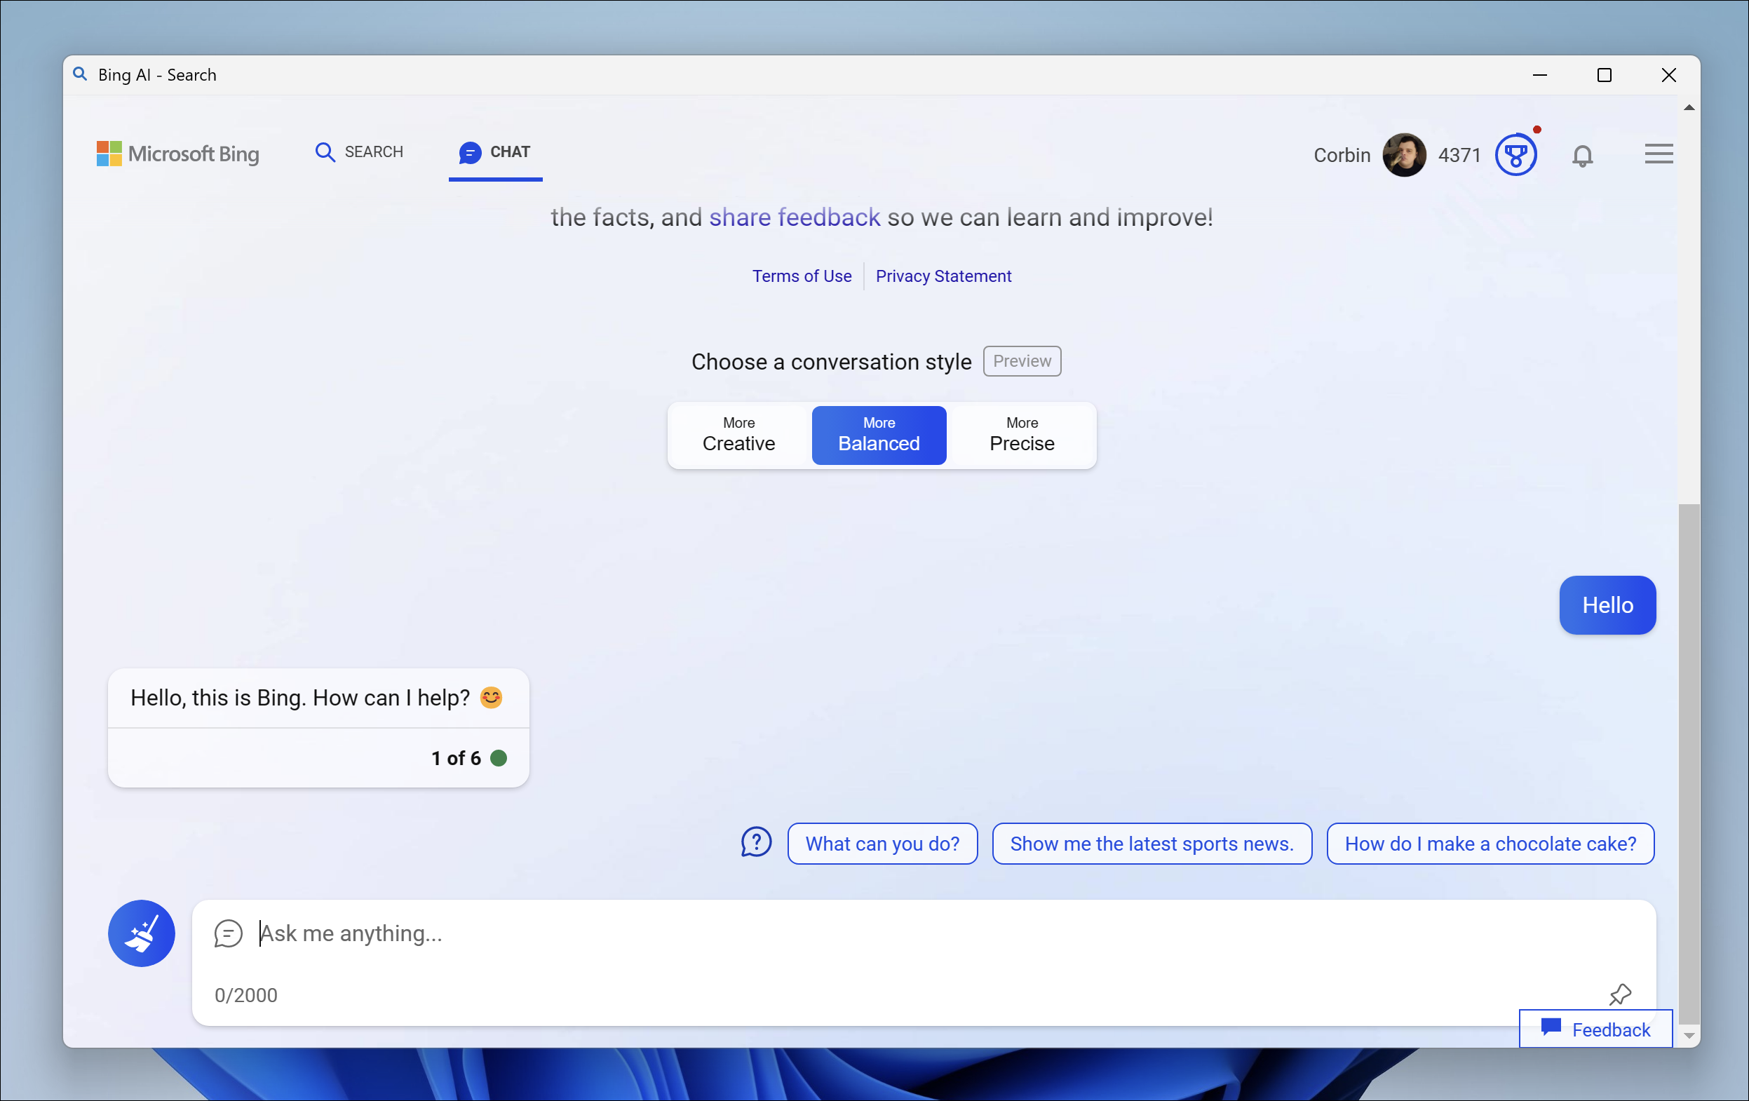Open the hamburger menu

[1659, 154]
